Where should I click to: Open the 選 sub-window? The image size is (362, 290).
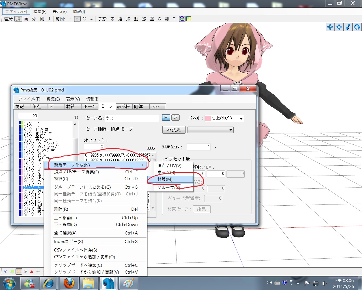120,19
